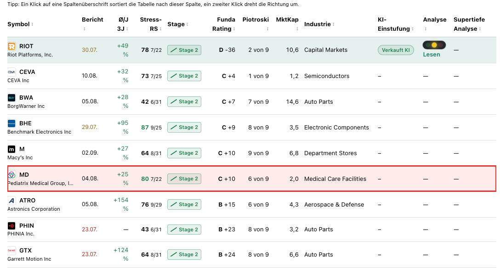This screenshot has width=500, height=269.
Task: Click industry Medical Care Facilities
Action: point(335,179)
